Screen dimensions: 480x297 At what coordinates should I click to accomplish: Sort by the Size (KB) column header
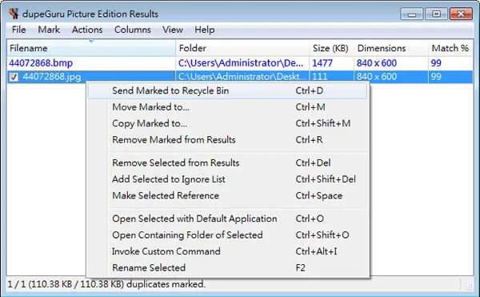pyautogui.click(x=331, y=48)
